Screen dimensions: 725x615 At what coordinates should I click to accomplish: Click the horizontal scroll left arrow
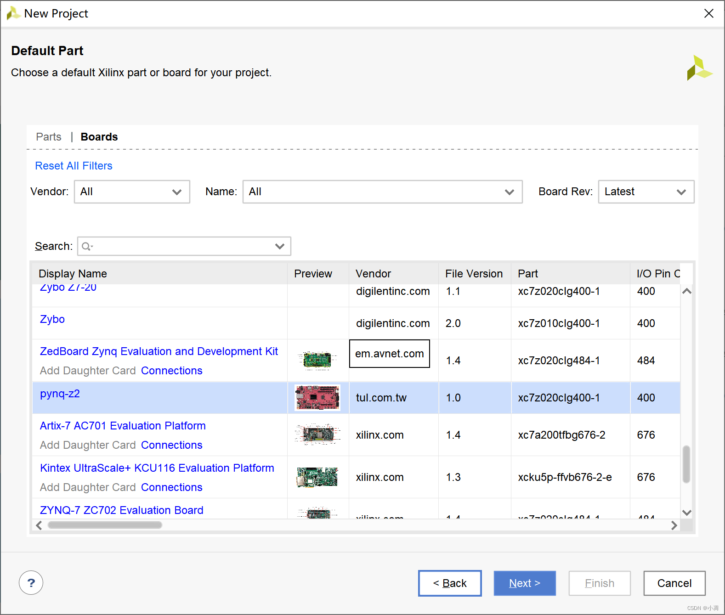(x=39, y=525)
